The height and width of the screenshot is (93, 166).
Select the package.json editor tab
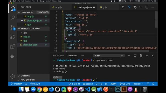coord(84,7)
